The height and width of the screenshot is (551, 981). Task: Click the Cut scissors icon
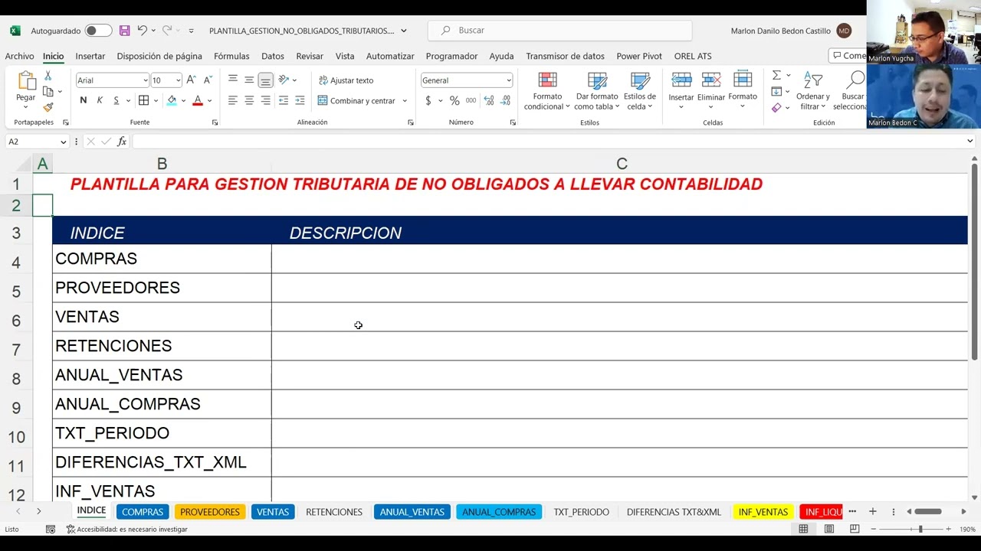pos(48,76)
